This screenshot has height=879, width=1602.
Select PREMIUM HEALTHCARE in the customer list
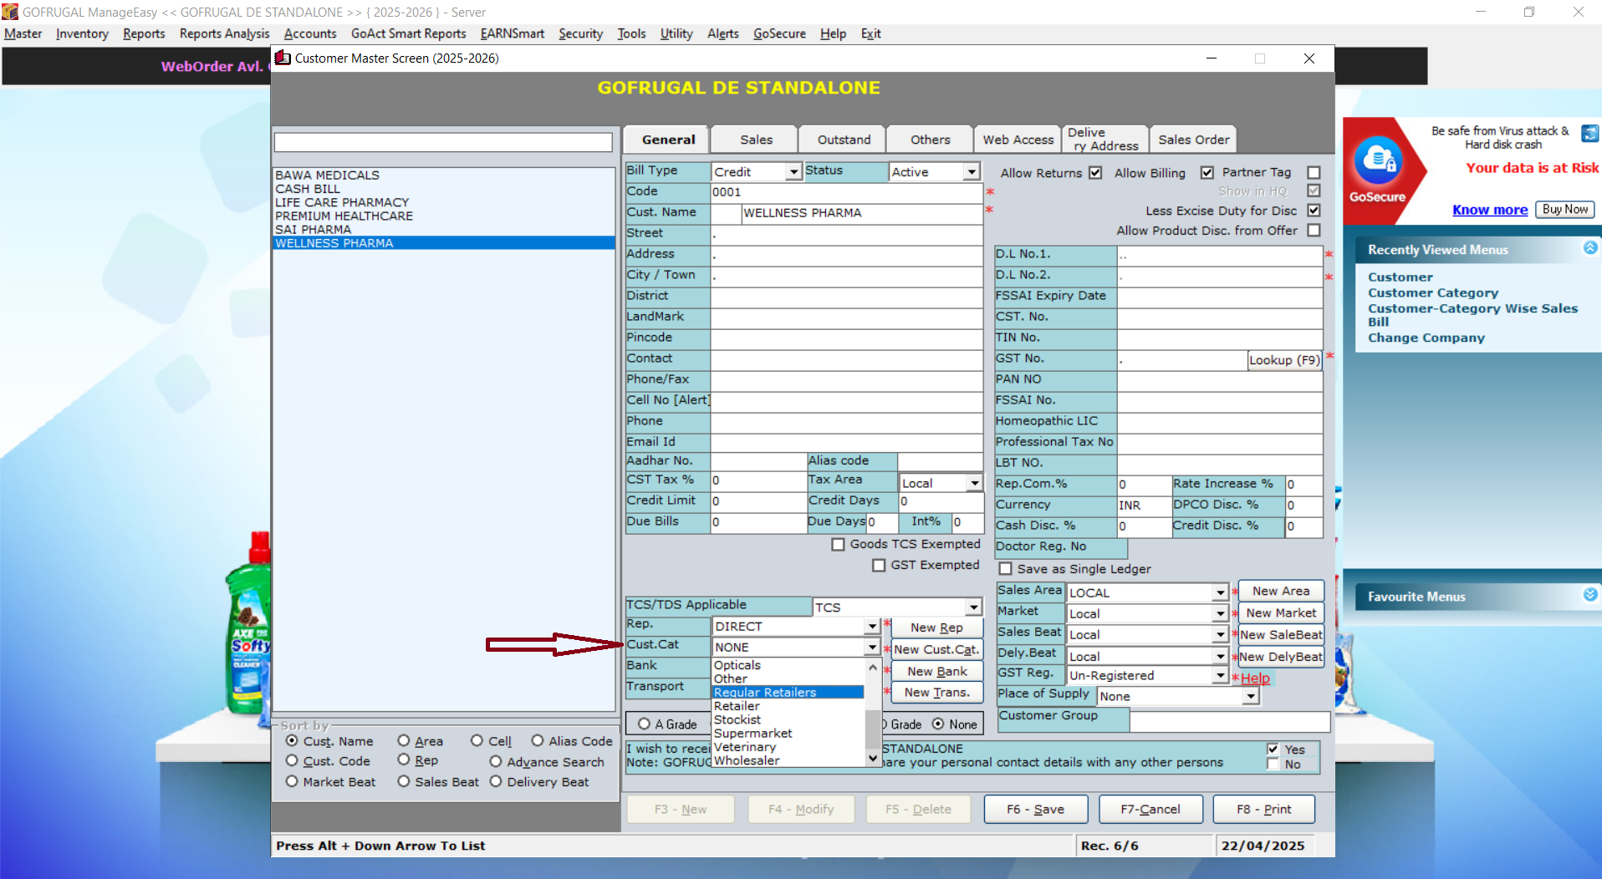(344, 216)
